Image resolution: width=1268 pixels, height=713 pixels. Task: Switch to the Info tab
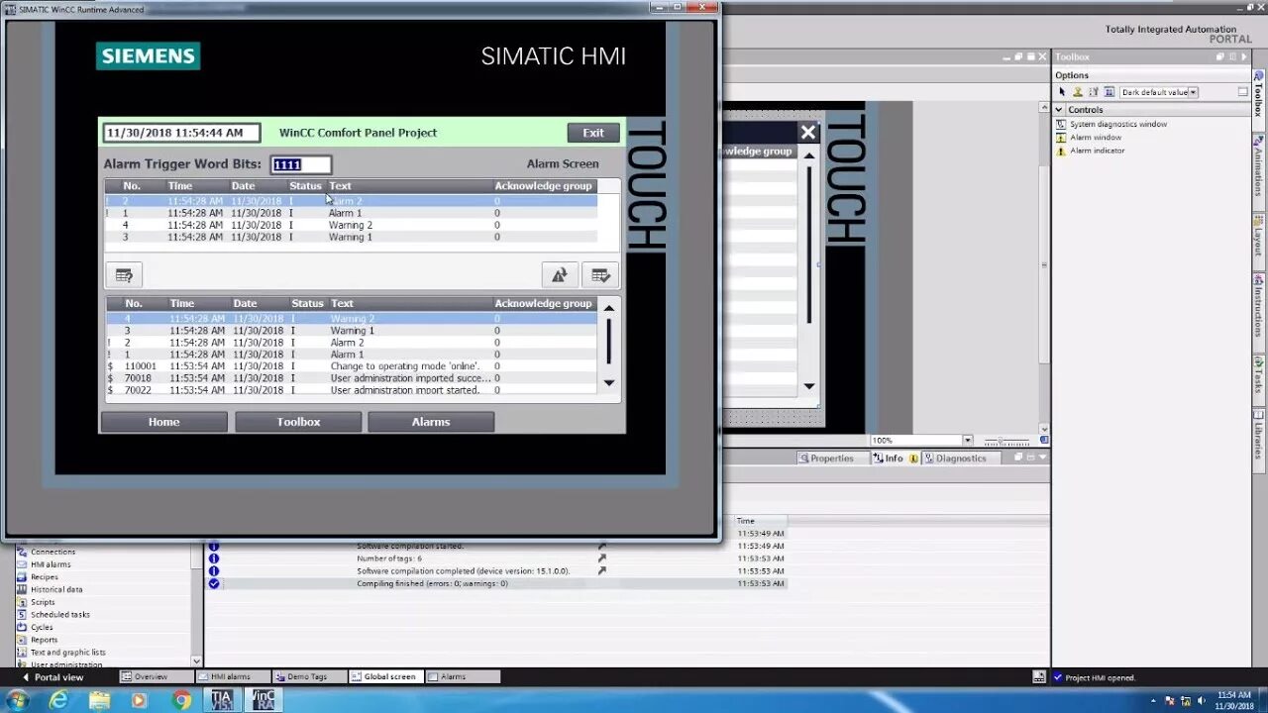pyautogui.click(x=895, y=458)
